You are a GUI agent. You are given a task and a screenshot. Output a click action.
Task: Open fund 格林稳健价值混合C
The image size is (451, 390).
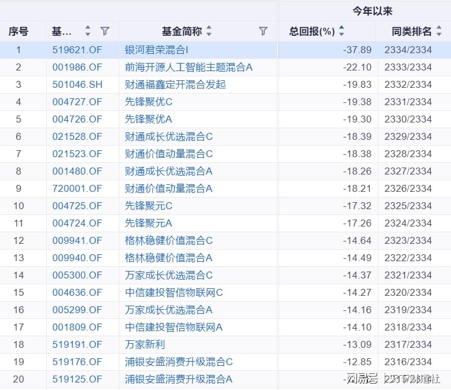[168, 240]
